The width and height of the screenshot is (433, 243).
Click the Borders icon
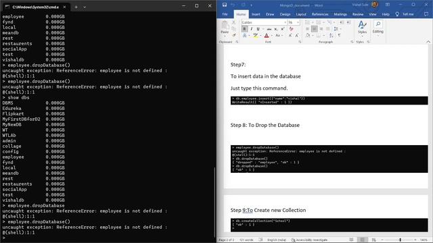pos(319,36)
